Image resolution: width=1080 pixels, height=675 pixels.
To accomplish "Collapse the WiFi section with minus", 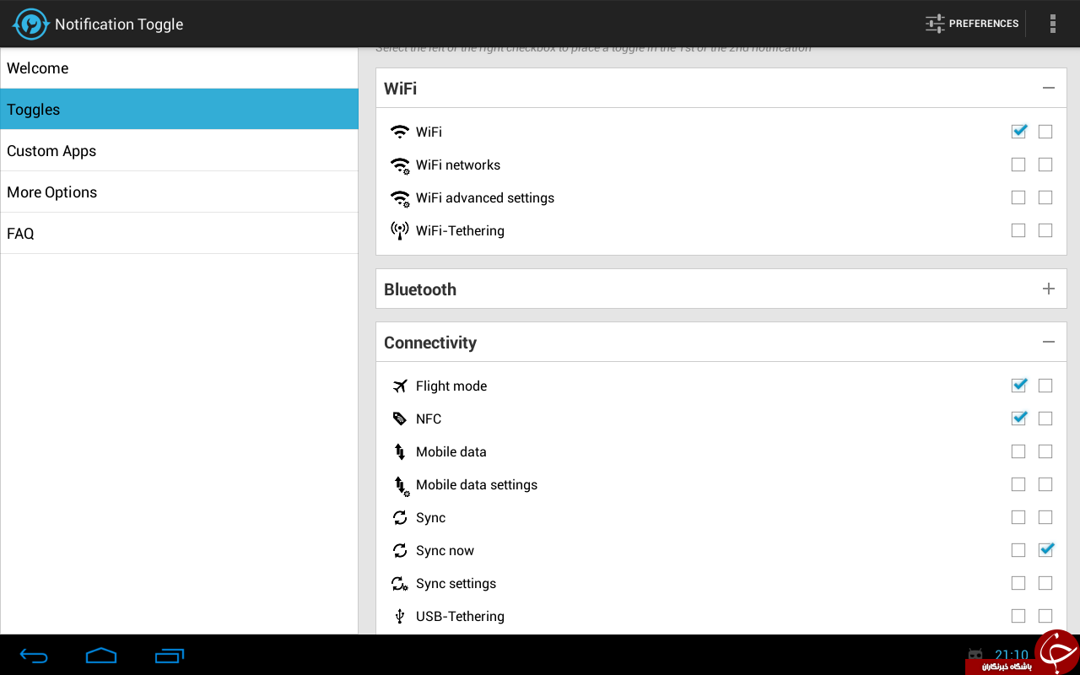I will pos(1049,88).
